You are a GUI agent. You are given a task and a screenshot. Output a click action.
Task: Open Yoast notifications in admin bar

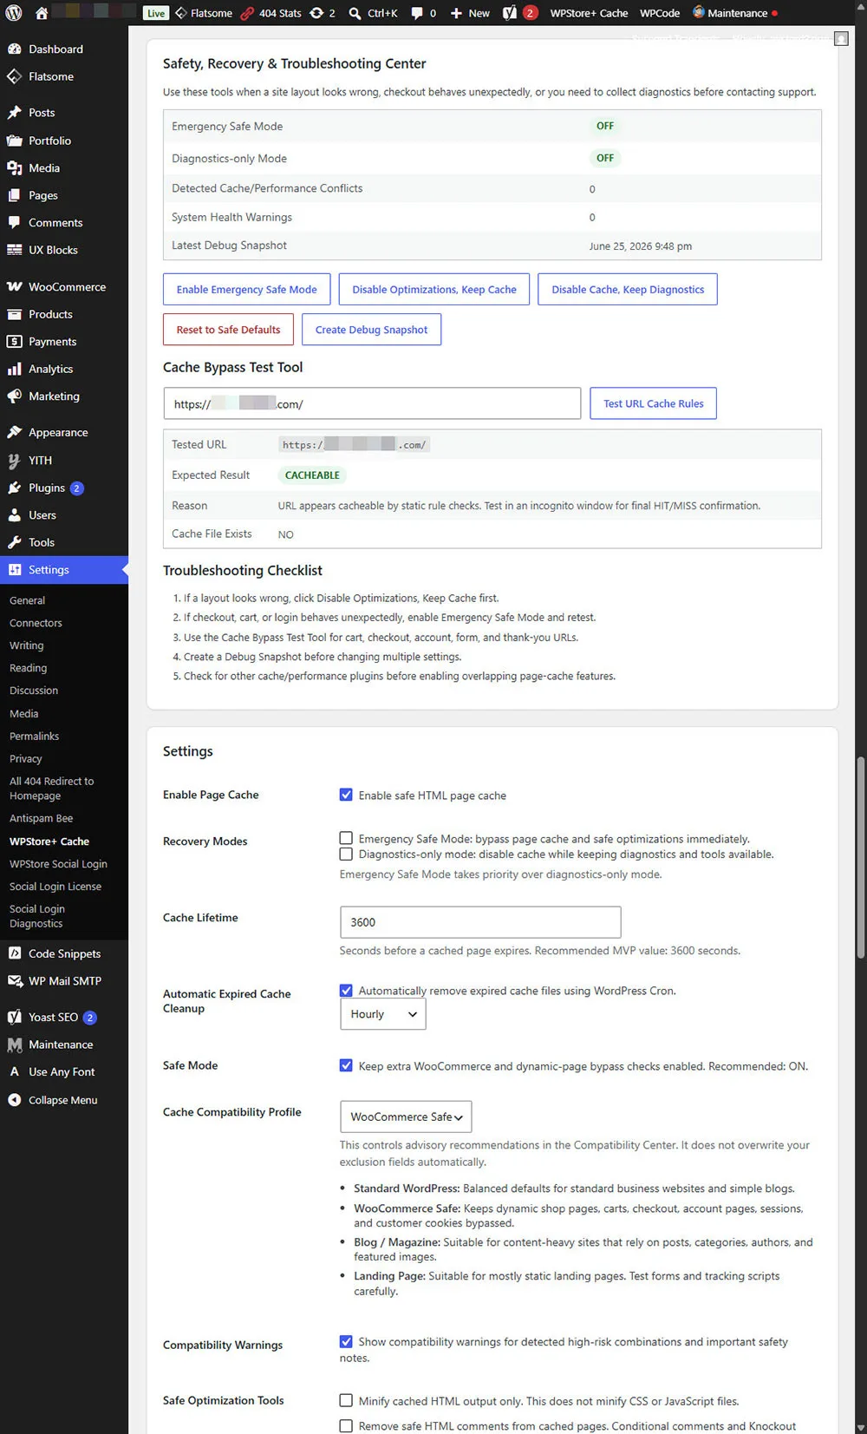point(519,13)
